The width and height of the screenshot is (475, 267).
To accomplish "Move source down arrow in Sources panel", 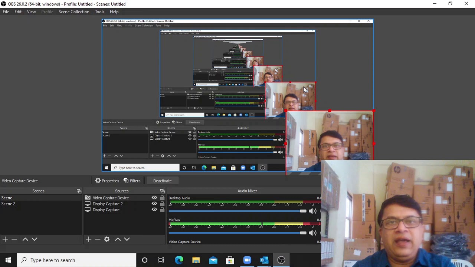I will pyautogui.click(x=127, y=239).
